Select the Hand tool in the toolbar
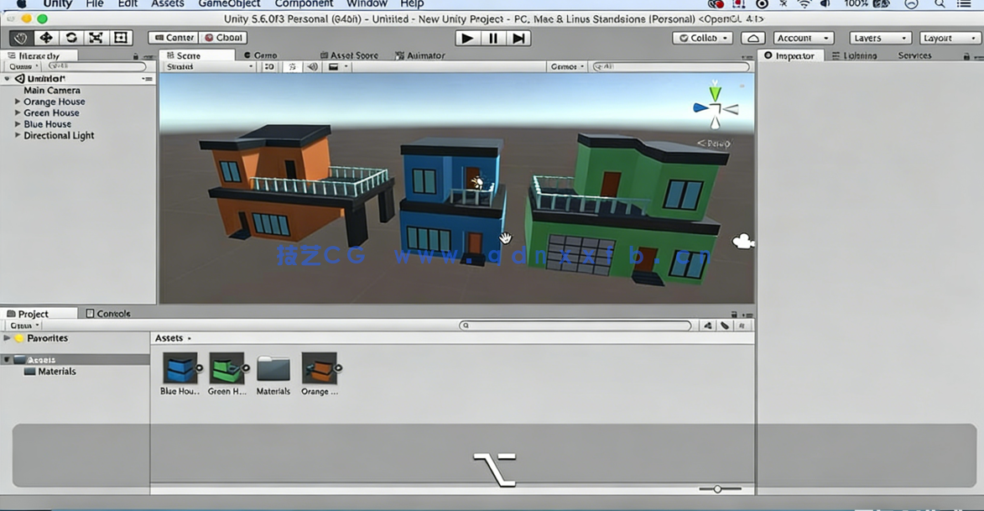984x511 pixels. pos(21,37)
